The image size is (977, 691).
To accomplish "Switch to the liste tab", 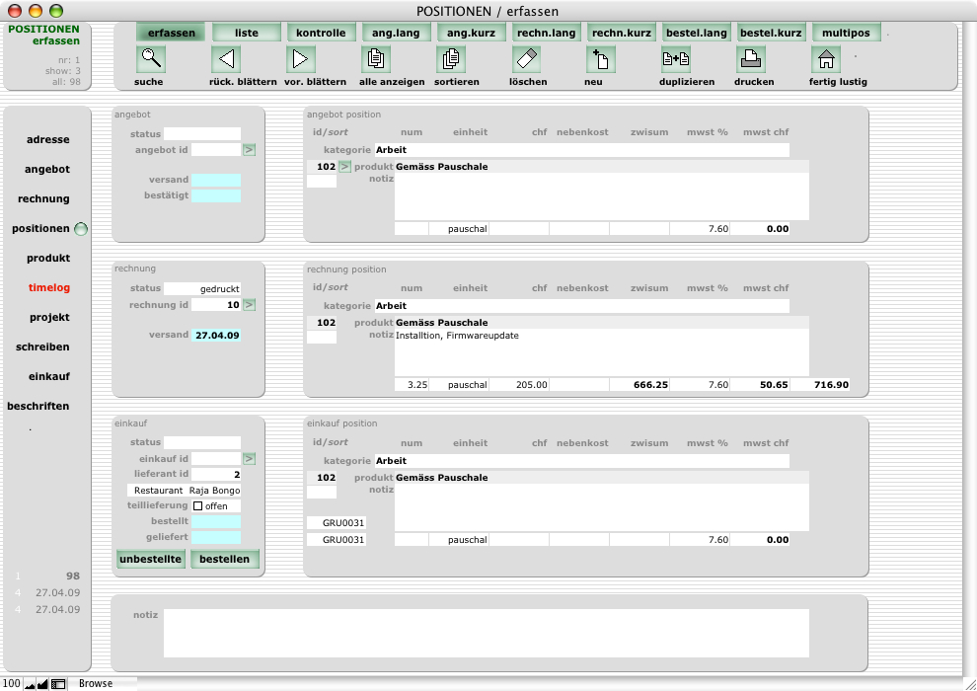I will click(x=247, y=33).
